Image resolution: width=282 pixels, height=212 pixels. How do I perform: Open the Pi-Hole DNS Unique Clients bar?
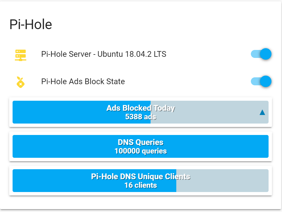pyautogui.click(x=141, y=181)
